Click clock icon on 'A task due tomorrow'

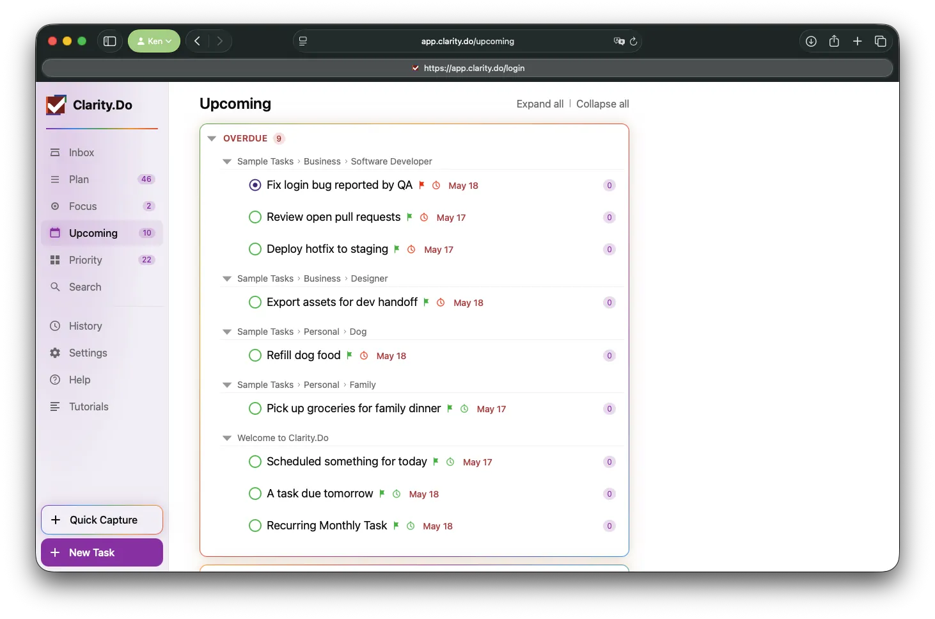tap(397, 494)
